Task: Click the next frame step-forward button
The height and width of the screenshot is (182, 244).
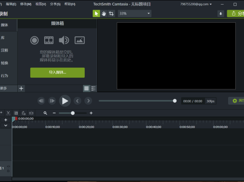Action: tap(52, 101)
